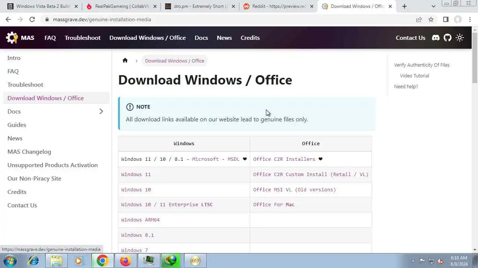Switch to the Reddit tab
Viewport: 478px width, 268px height.
[278, 6]
